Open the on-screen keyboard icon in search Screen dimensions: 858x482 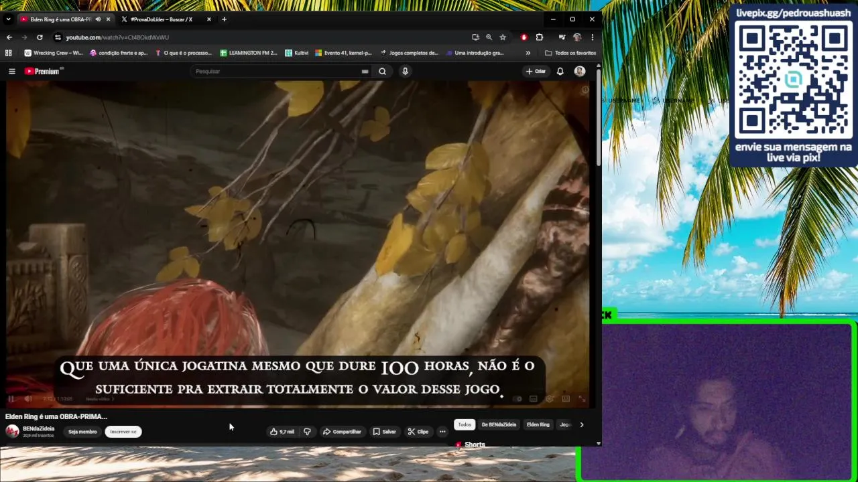365,71
